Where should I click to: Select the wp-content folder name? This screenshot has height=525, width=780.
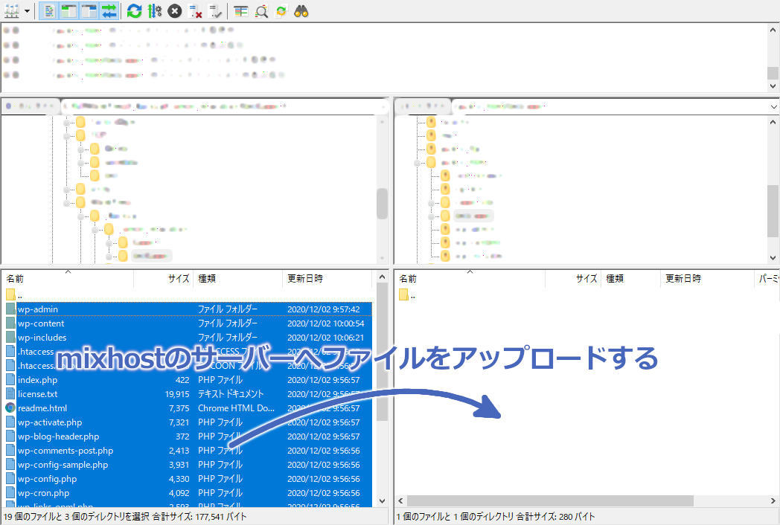pyautogui.click(x=41, y=323)
